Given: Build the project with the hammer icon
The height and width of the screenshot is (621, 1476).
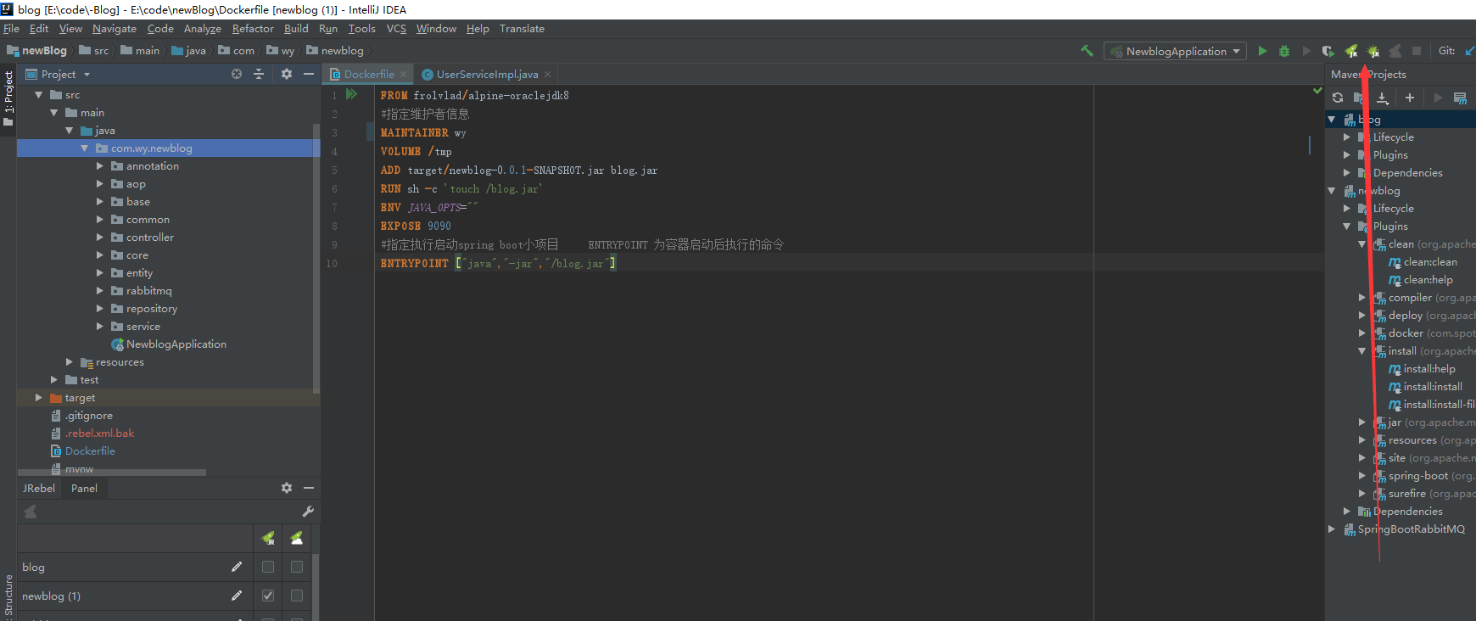Looking at the screenshot, I should pyautogui.click(x=1087, y=51).
